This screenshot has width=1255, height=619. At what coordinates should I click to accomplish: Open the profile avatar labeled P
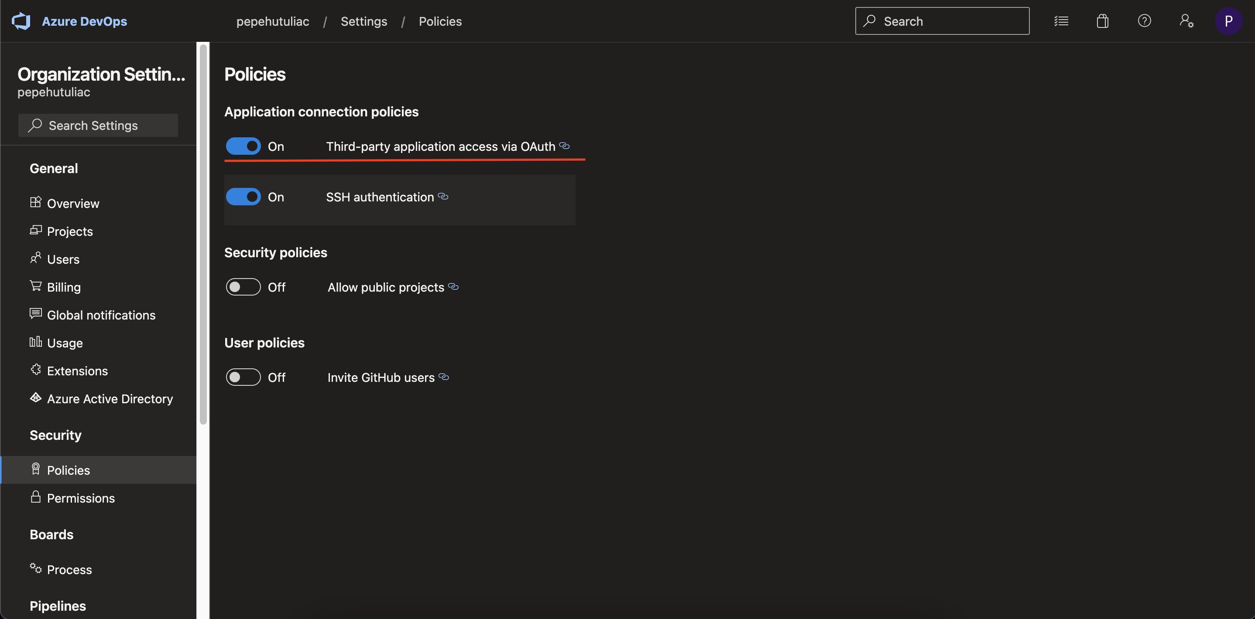pos(1228,21)
